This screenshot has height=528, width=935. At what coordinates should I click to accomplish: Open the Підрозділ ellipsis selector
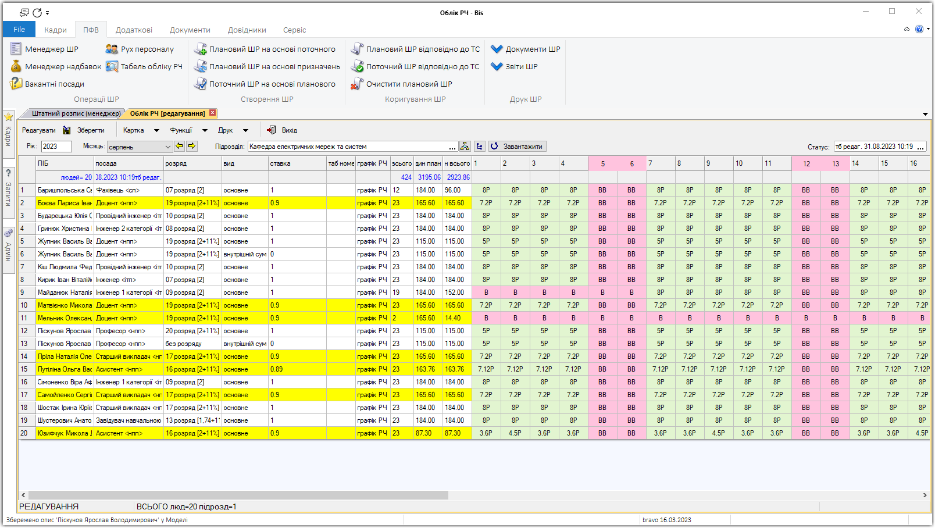point(453,147)
